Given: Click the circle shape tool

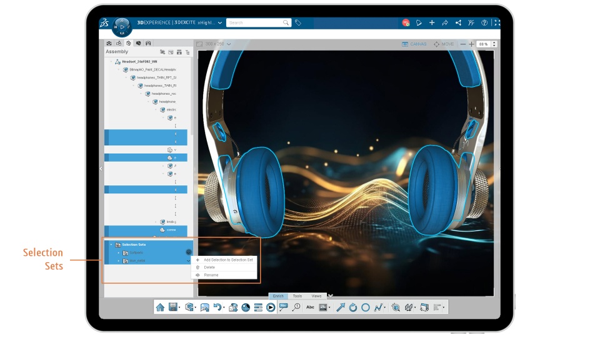Looking at the screenshot, I should point(366,308).
